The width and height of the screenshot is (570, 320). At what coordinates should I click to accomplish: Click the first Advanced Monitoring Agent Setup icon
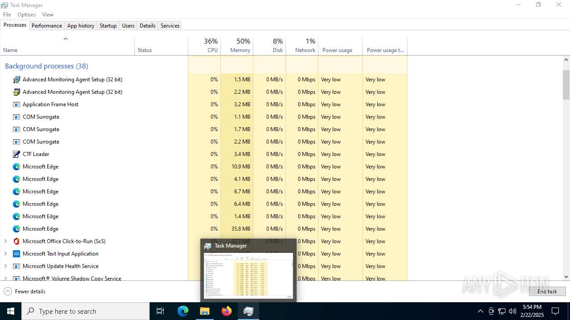16,80
